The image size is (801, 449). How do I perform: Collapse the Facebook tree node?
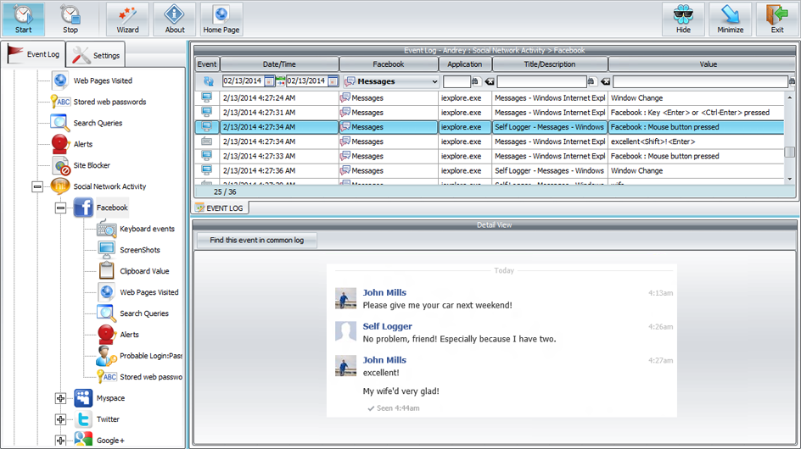(60, 208)
